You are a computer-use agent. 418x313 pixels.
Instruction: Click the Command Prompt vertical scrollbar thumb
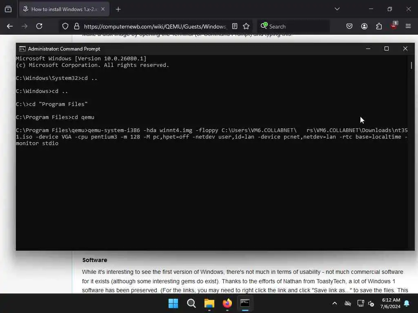(411, 66)
